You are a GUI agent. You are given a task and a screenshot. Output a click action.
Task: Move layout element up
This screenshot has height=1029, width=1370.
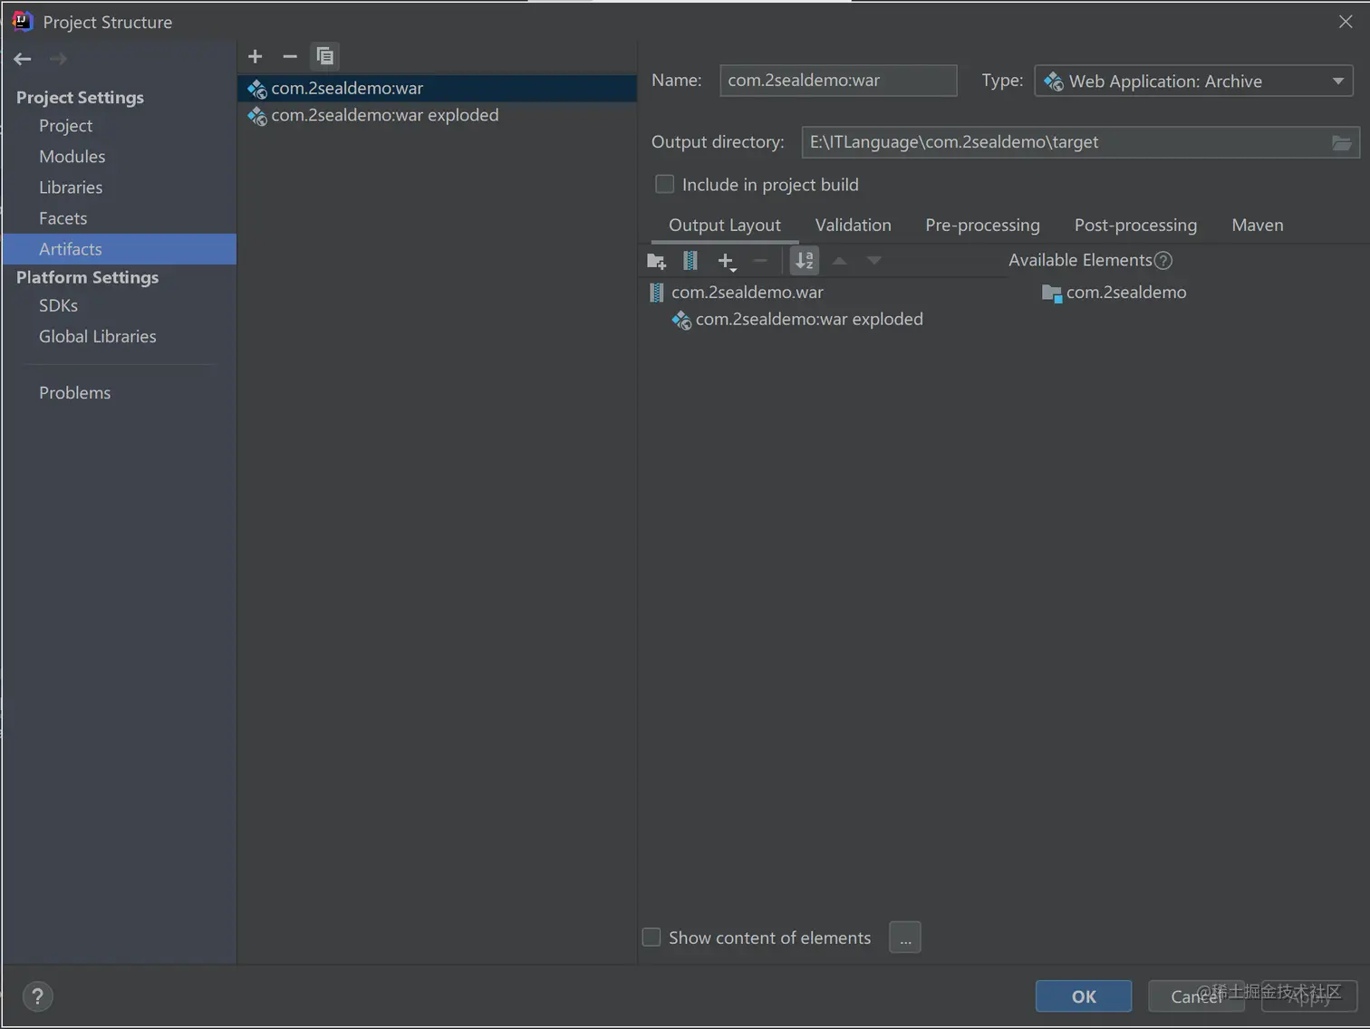point(840,261)
